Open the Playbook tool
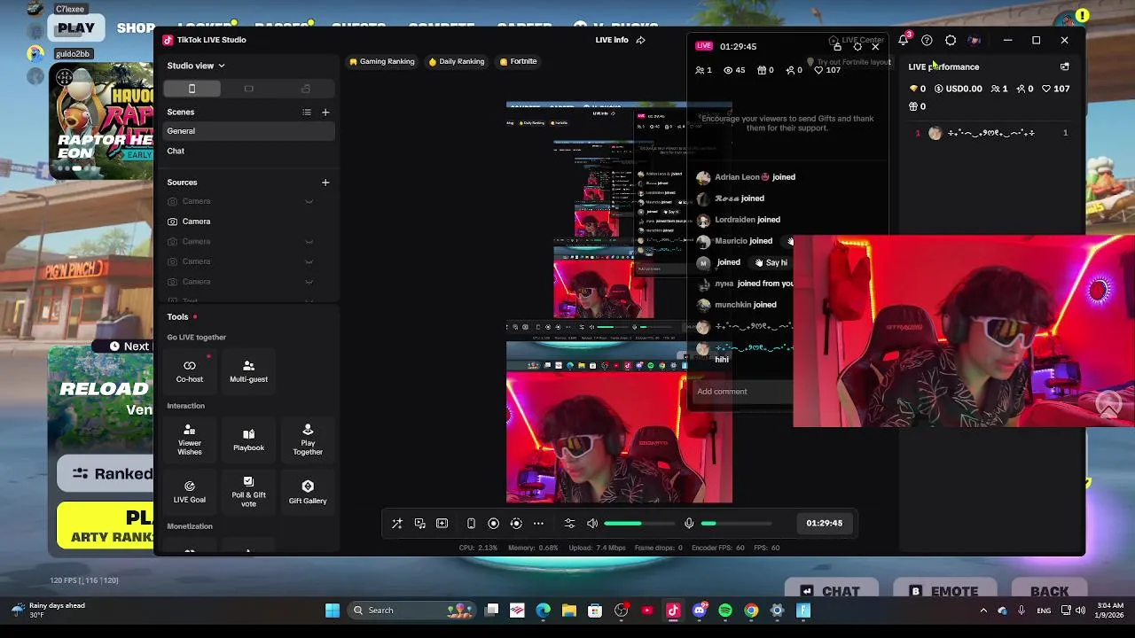This screenshot has height=638, width=1135. [x=248, y=440]
